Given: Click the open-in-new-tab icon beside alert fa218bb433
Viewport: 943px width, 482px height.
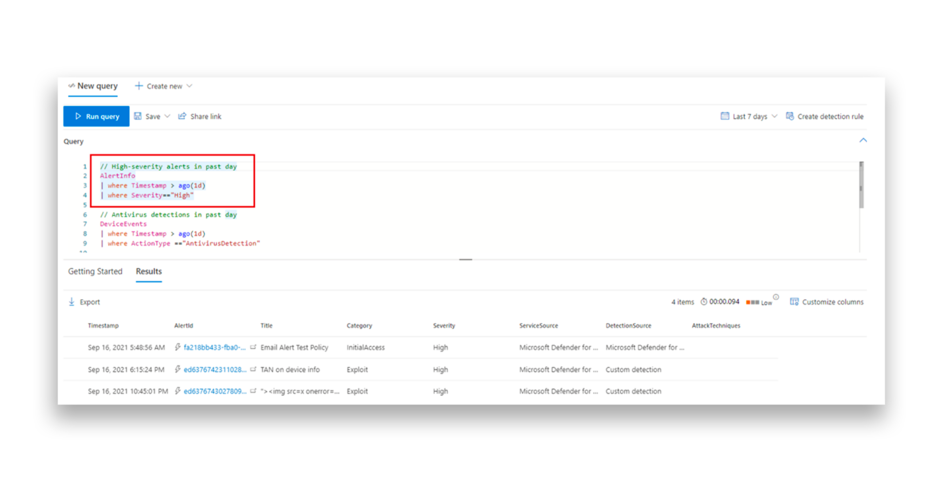Looking at the screenshot, I should 253,347.
